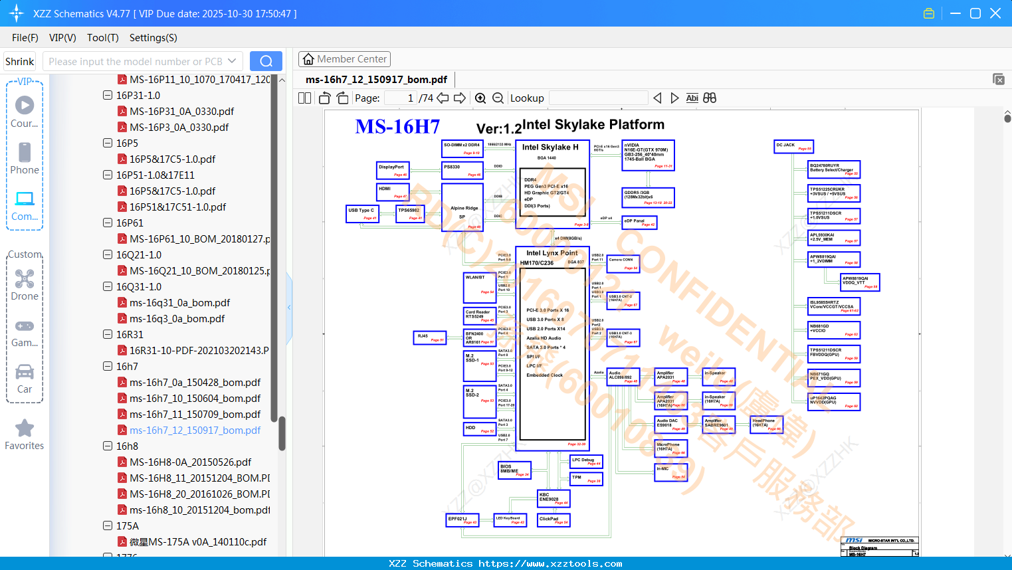The height and width of the screenshot is (570, 1012).
Task: Open the Tool menu
Action: (x=102, y=38)
